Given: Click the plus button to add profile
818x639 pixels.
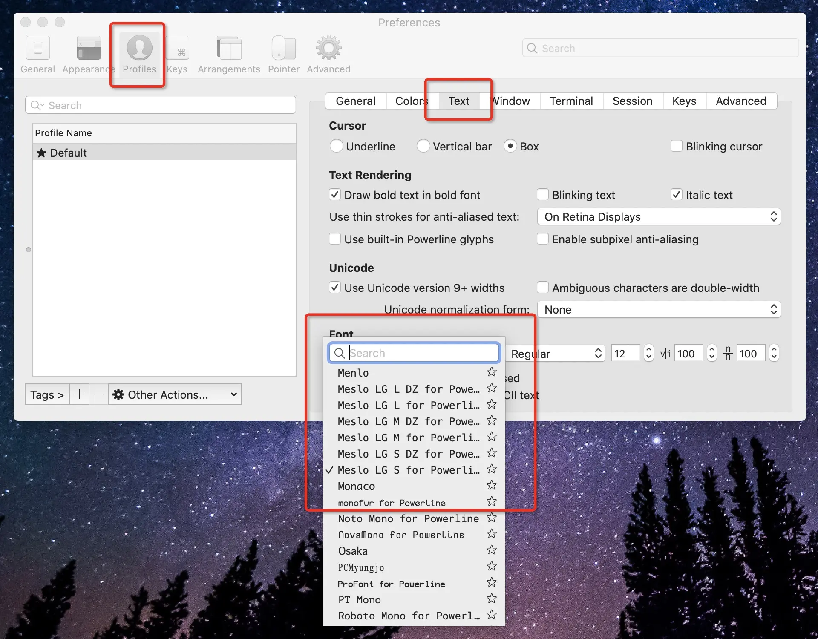Looking at the screenshot, I should [79, 394].
